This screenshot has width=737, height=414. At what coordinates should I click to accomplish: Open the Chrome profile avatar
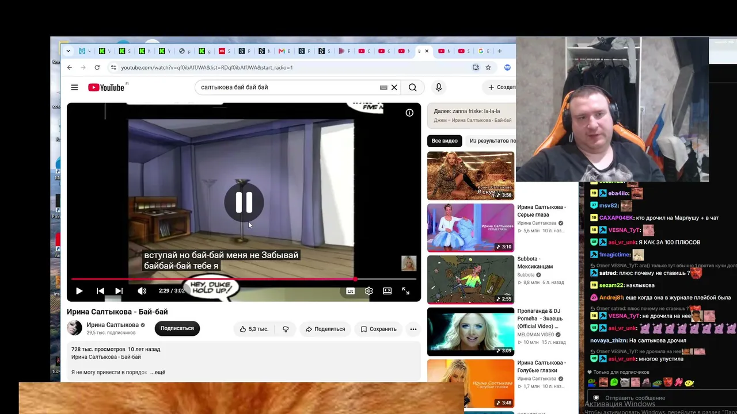(x=507, y=67)
